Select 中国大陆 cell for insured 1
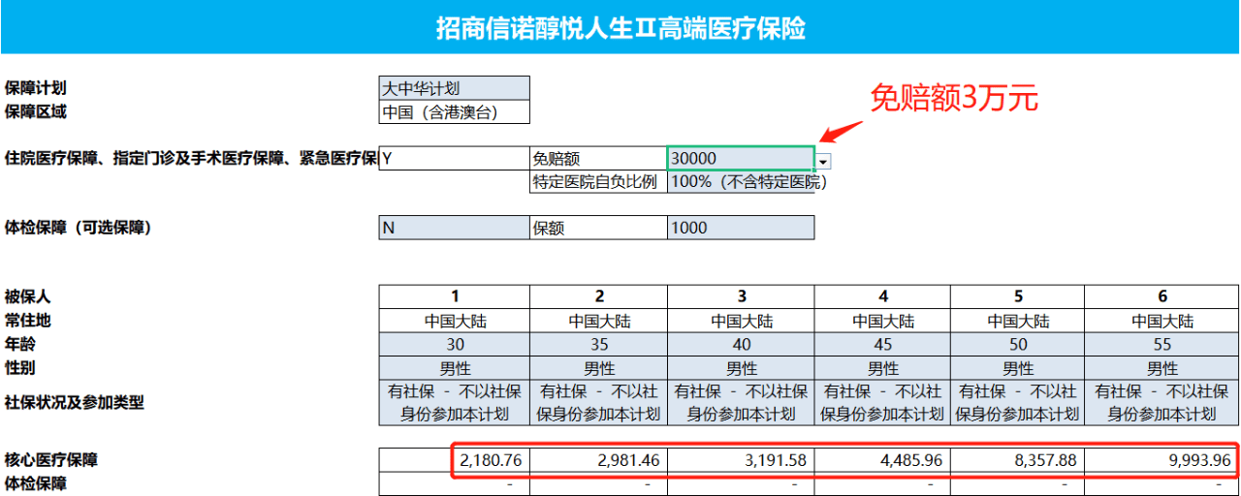Image resolution: width=1241 pixels, height=496 pixels. point(455,321)
